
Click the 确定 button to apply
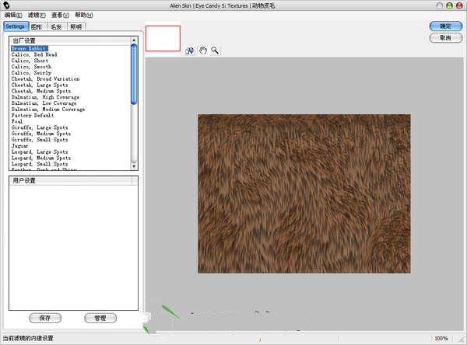[x=444, y=26]
